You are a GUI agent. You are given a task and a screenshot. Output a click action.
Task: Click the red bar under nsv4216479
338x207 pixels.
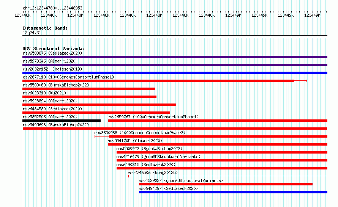coord(222,160)
